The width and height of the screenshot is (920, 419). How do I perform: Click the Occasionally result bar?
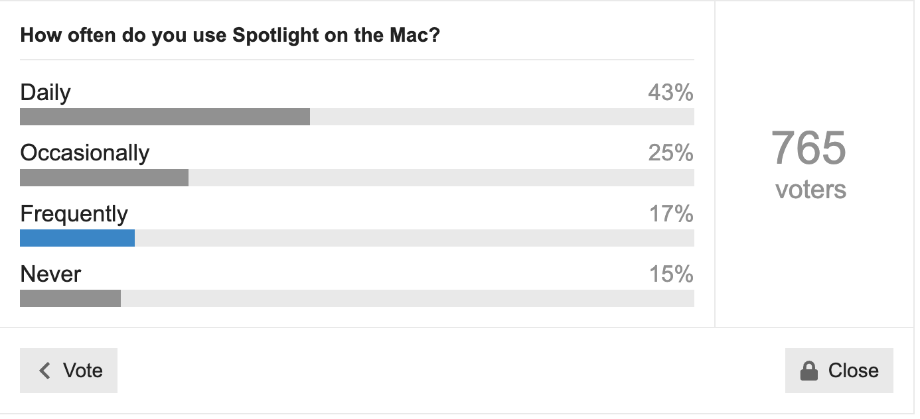coord(104,178)
